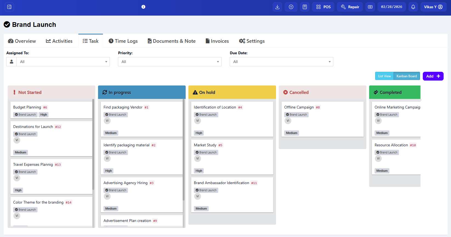
Task: Open the Time Logs tab
Action: click(123, 41)
